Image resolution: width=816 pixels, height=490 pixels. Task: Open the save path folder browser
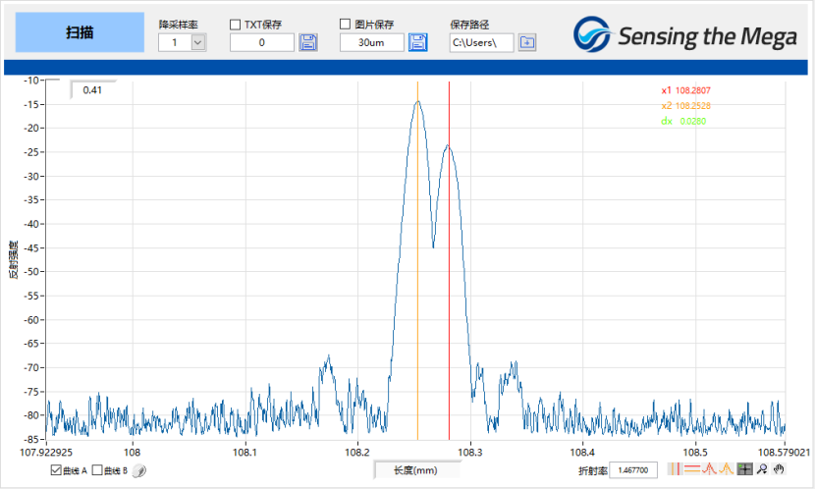coord(527,42)
